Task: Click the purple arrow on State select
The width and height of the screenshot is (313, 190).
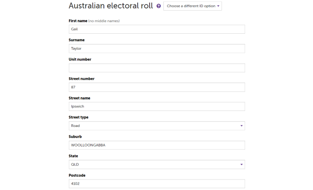Action: tap(242, 164)
